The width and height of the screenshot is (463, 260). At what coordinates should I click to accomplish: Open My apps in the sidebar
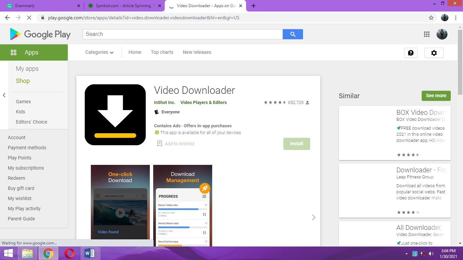pos(27,69)
